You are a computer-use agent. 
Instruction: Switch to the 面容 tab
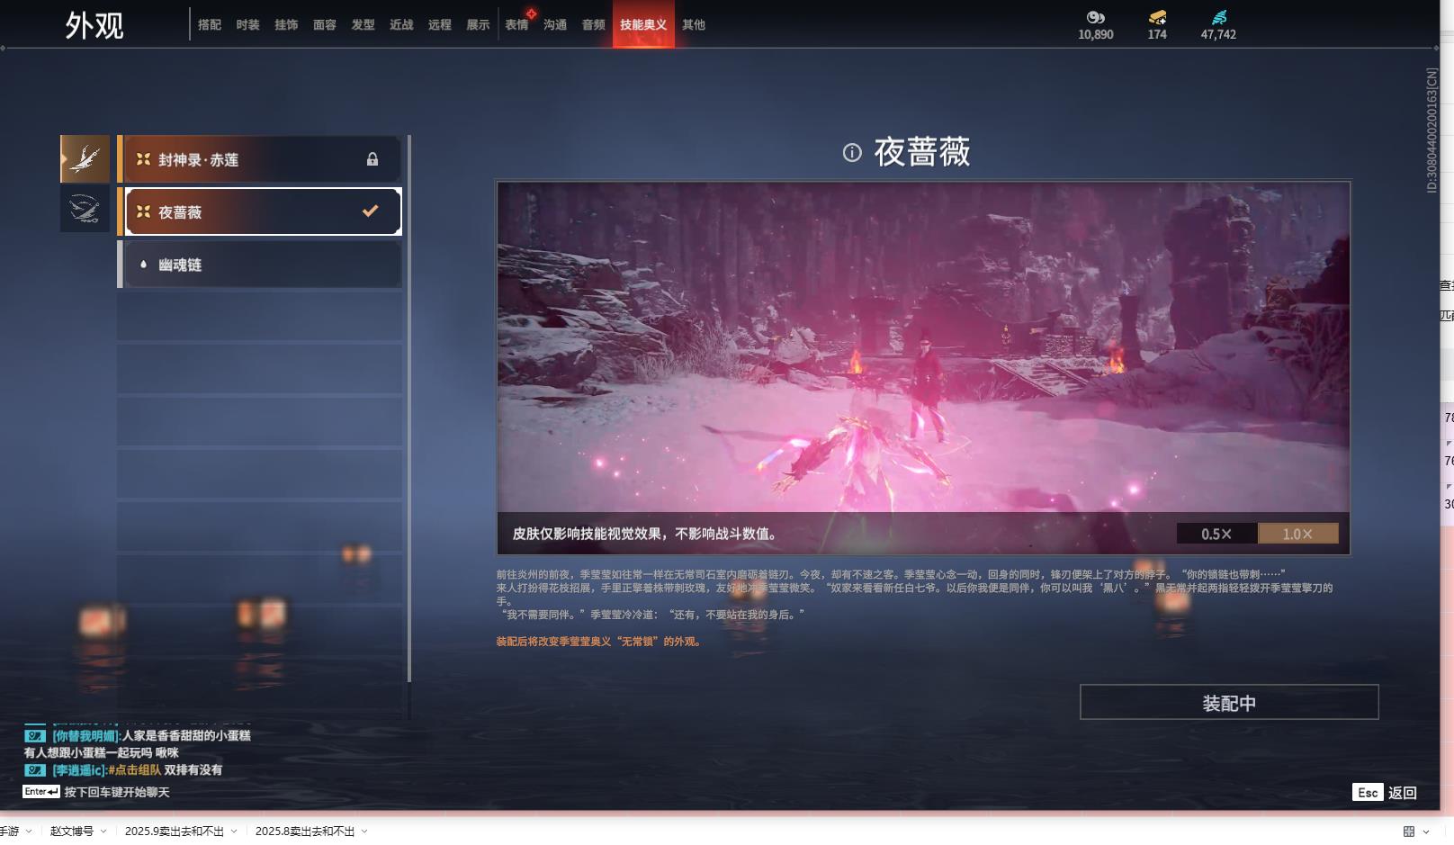pos(325,25)
